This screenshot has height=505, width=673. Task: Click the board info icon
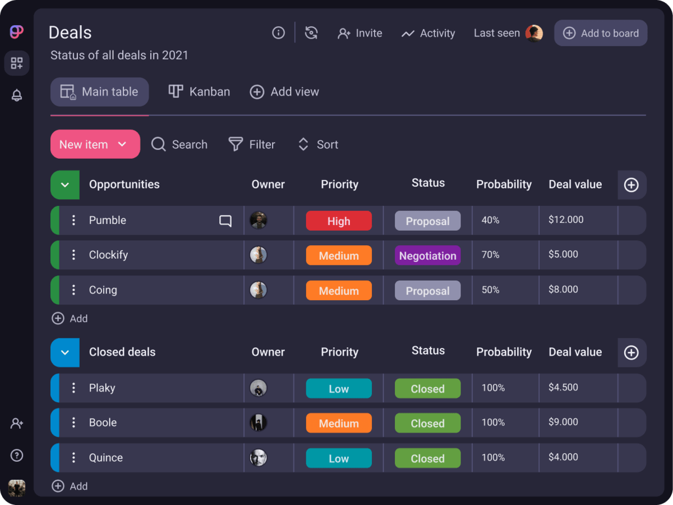click(x=278, y=33)
